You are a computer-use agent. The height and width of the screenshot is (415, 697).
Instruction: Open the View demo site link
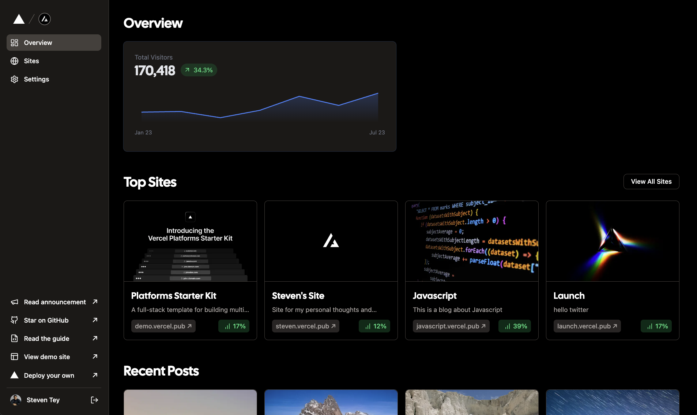[54, 357]
